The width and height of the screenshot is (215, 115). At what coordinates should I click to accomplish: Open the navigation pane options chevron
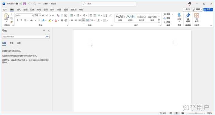tap(44, 31)
